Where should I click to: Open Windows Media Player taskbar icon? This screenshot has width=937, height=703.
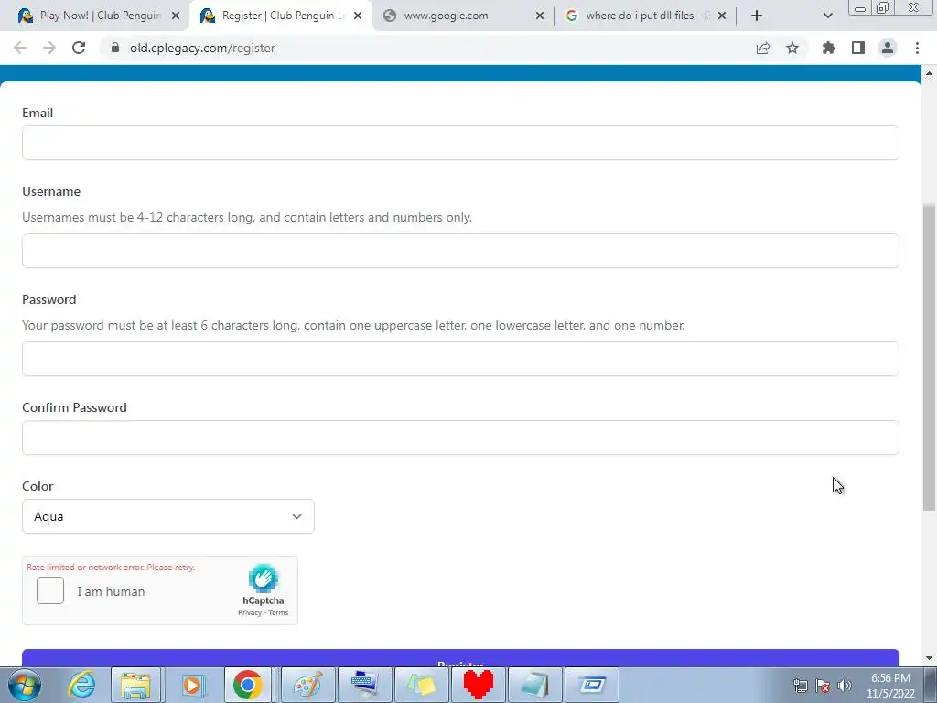(x=193, y=685)
